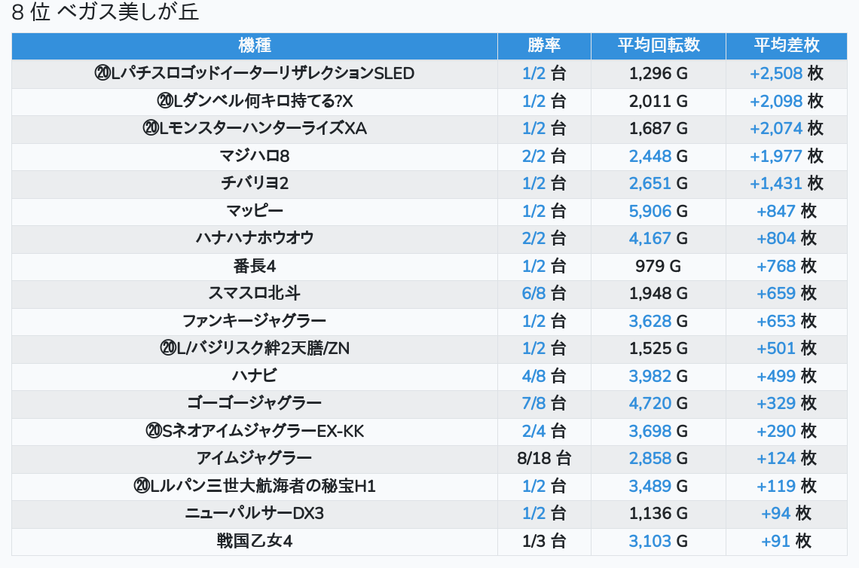Click the +94 difference for ニューパルサーDX3
The height and width of the screenshot is (568, 859).
[x=775, y=513]
